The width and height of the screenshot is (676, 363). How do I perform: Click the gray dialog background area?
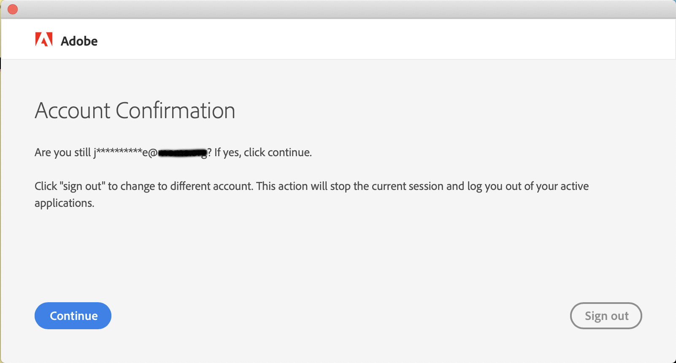(338, 253)
